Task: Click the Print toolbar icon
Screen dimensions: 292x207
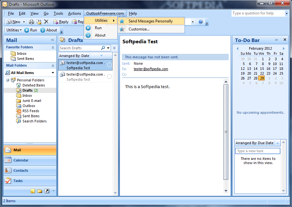Action: pyautogui.click(x=32, y=22)
